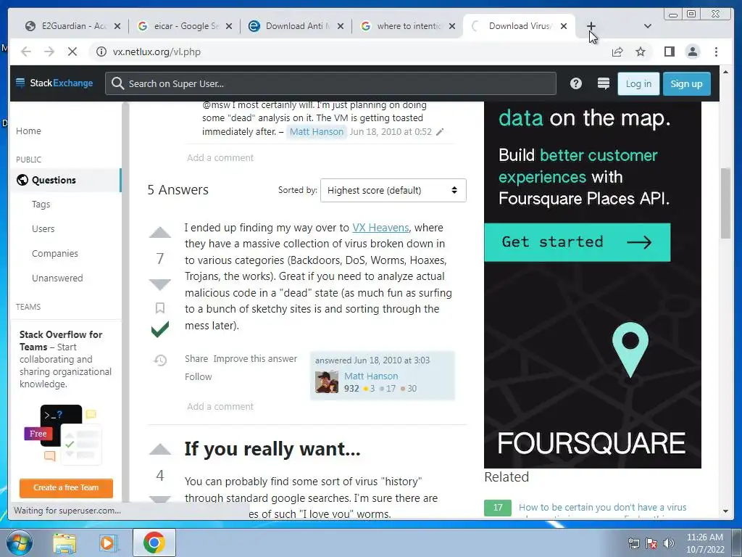Click the volume speaker tray icon
Viewport: 742px width, 557px height.
click(669, 543)
